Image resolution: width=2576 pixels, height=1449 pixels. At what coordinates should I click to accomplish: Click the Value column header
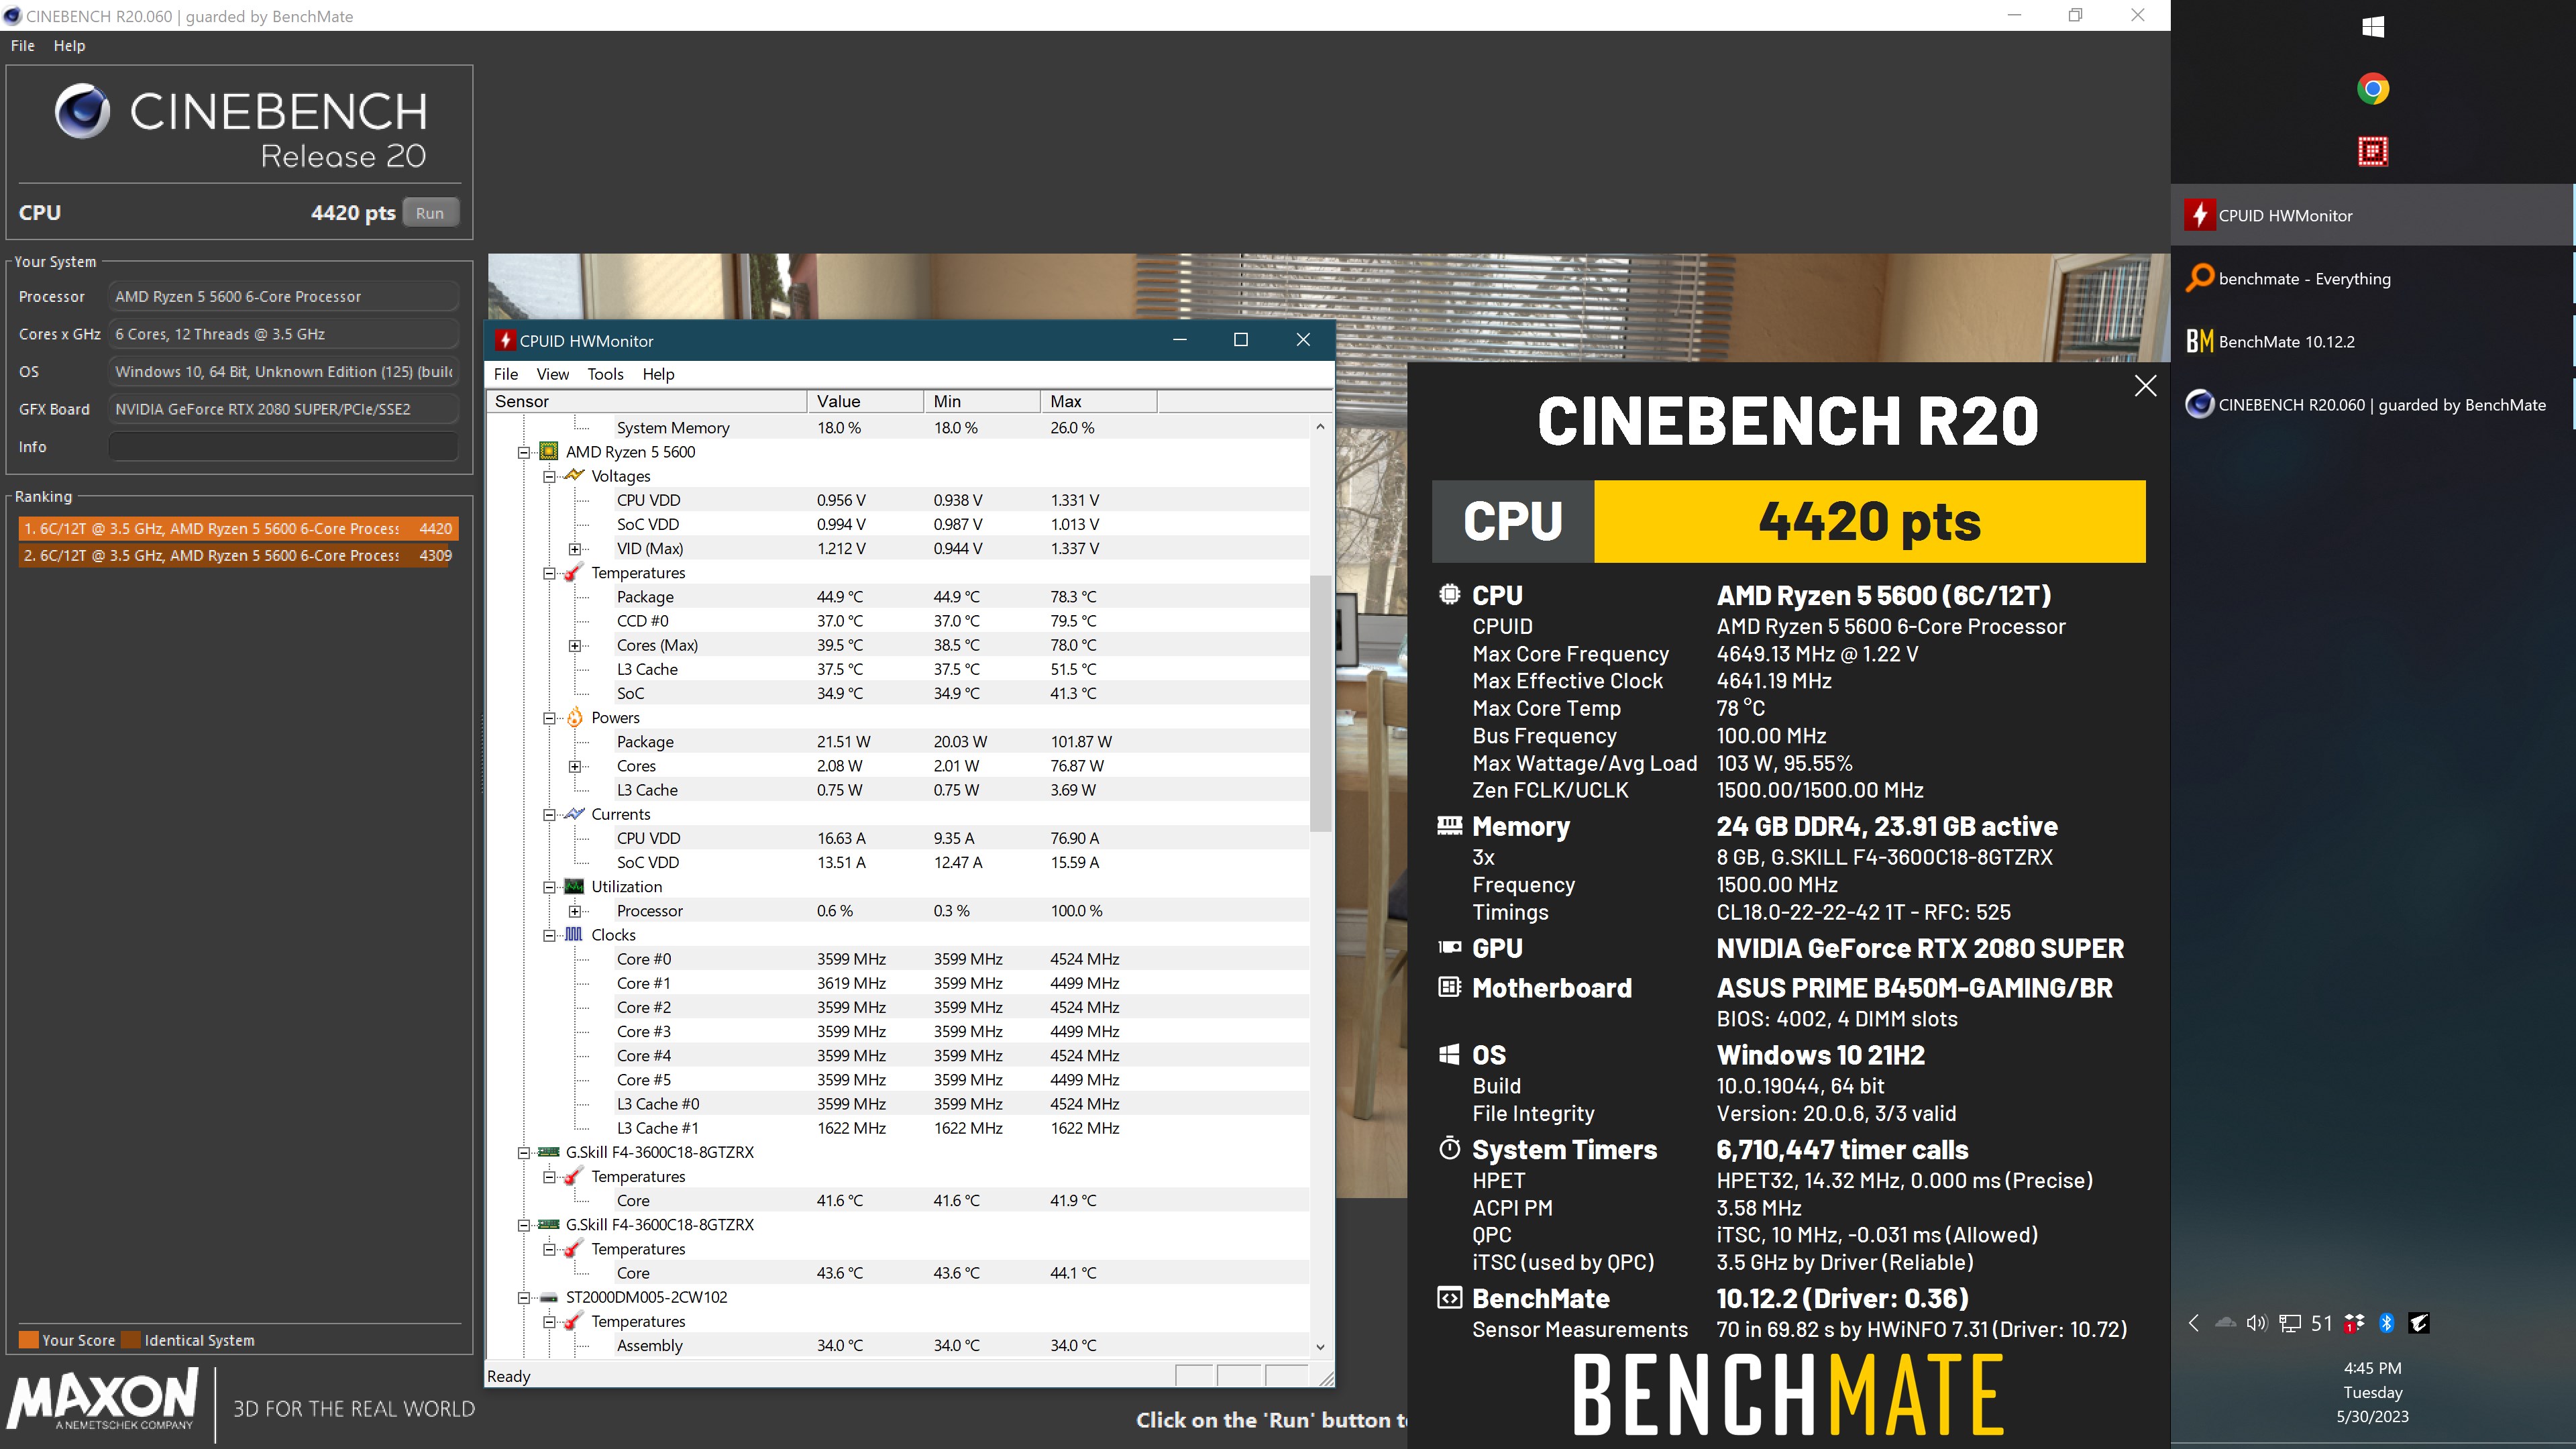[865, 401]
